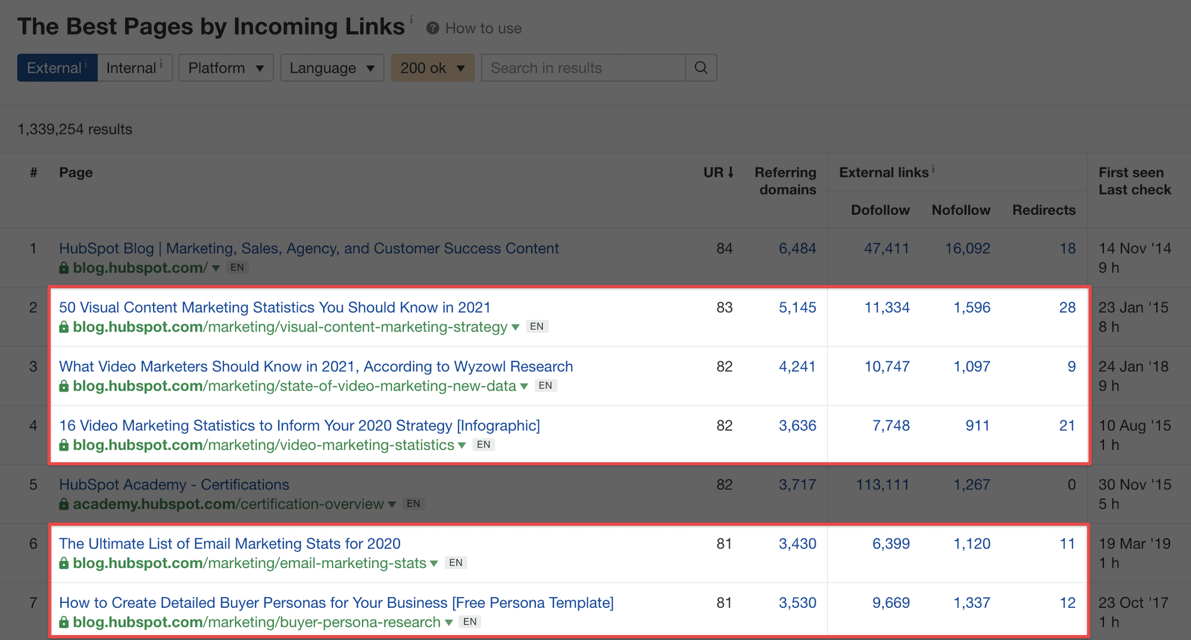Click the Referring domains column header

(x=785, y=181)
